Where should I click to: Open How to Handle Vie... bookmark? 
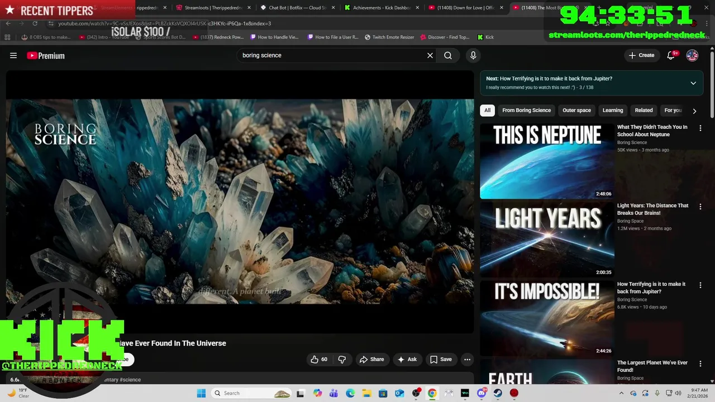click(274, 37)
